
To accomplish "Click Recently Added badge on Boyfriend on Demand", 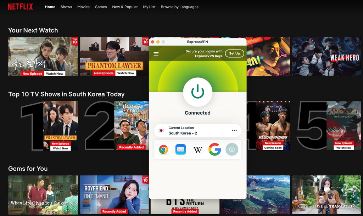I will [114, 211].
